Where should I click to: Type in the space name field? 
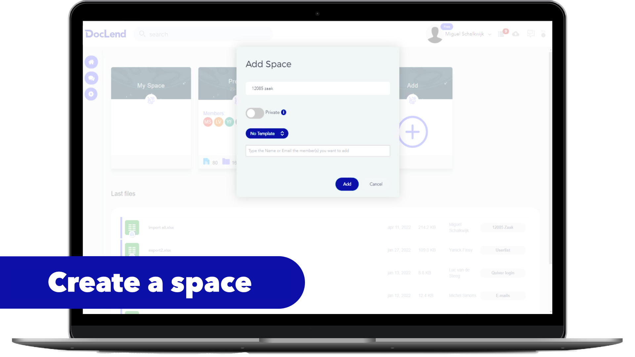click(318, 88)
